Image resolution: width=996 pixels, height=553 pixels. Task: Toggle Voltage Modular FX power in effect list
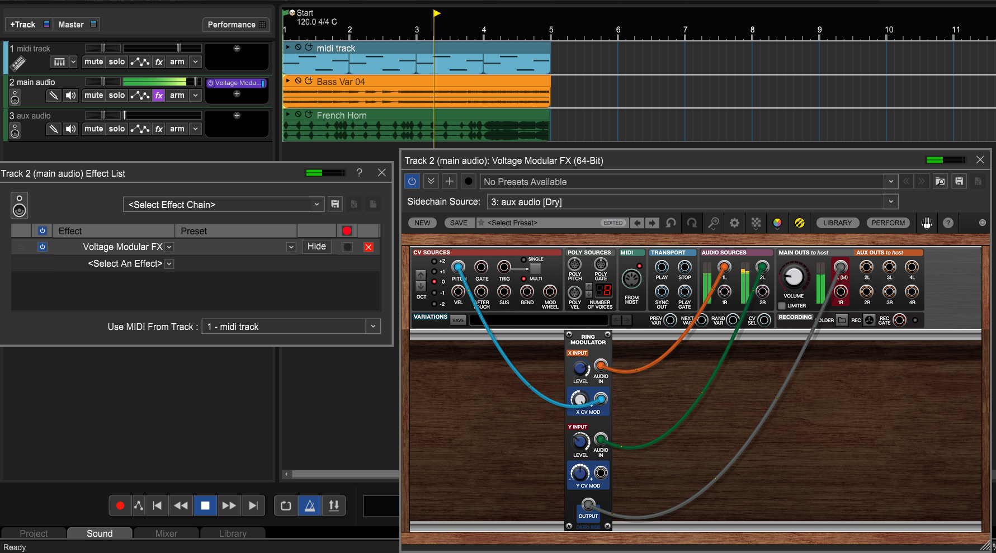coord(43,247)
